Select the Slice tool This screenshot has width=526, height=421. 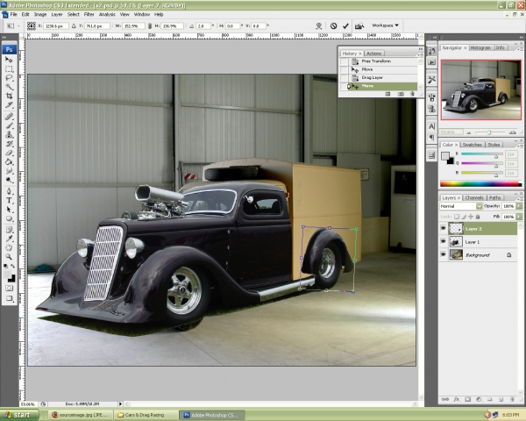point(9,105)
